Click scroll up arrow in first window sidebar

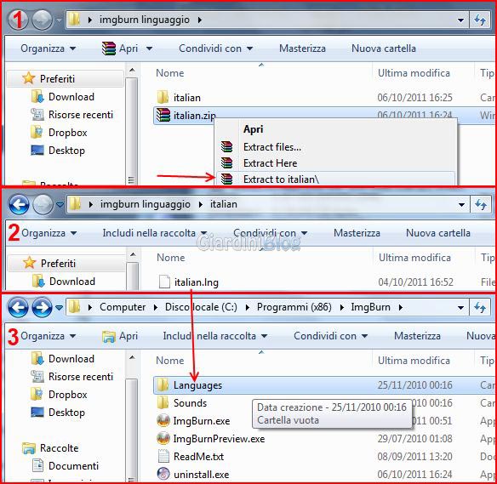(132, 70)
